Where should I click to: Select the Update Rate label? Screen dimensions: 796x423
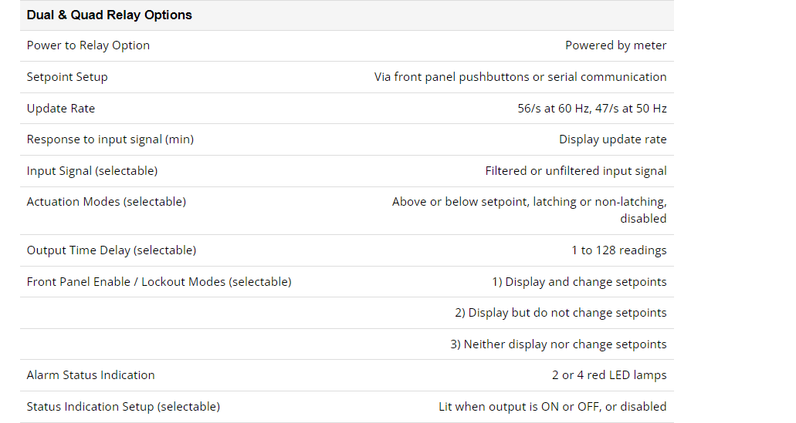[x=61, y=109]
